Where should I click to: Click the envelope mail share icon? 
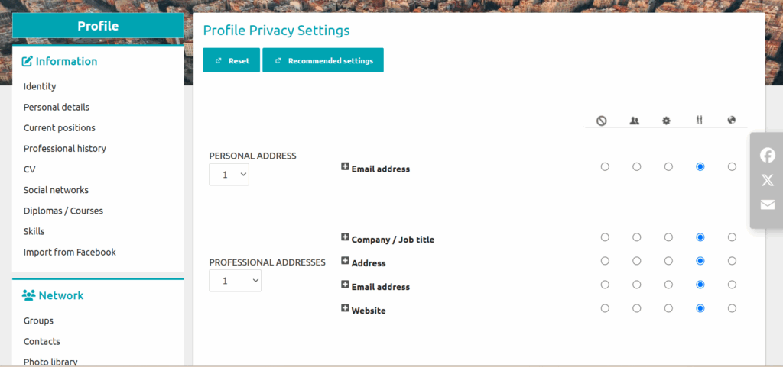(768, 204)
